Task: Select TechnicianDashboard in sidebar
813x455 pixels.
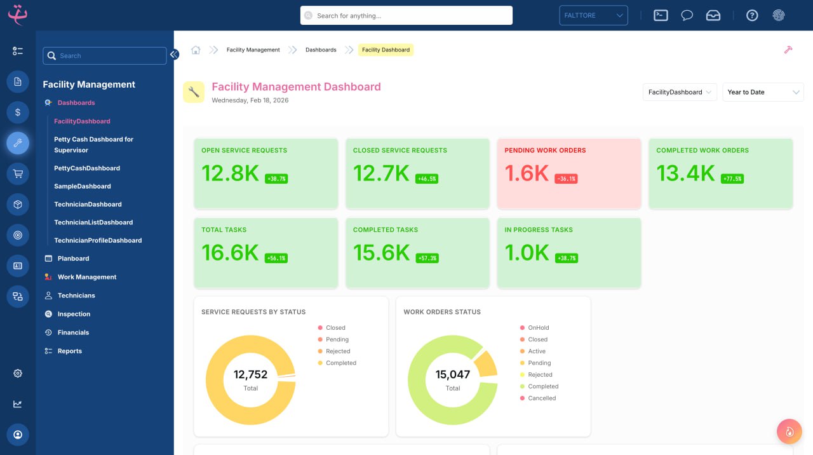Action: pos(88,205)
